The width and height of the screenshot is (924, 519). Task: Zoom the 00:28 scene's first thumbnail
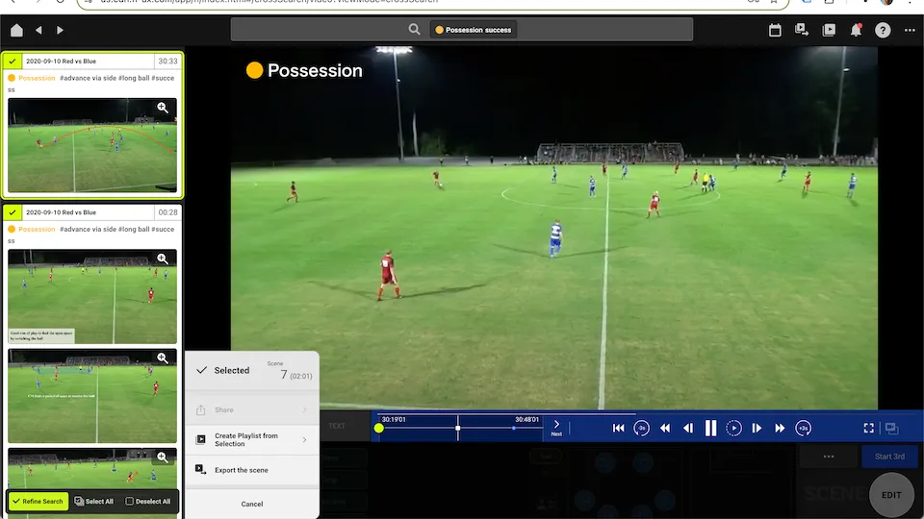(x=163, y=259)
